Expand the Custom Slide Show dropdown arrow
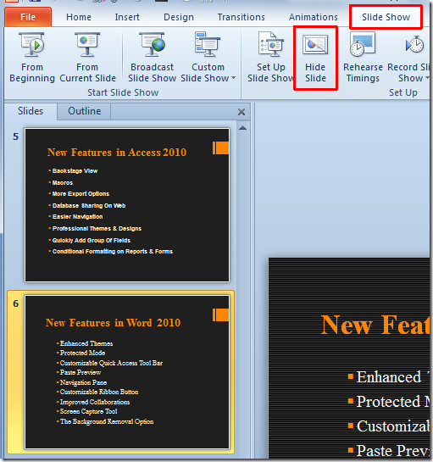The image size is (433, 462). (x=234, y=78)
